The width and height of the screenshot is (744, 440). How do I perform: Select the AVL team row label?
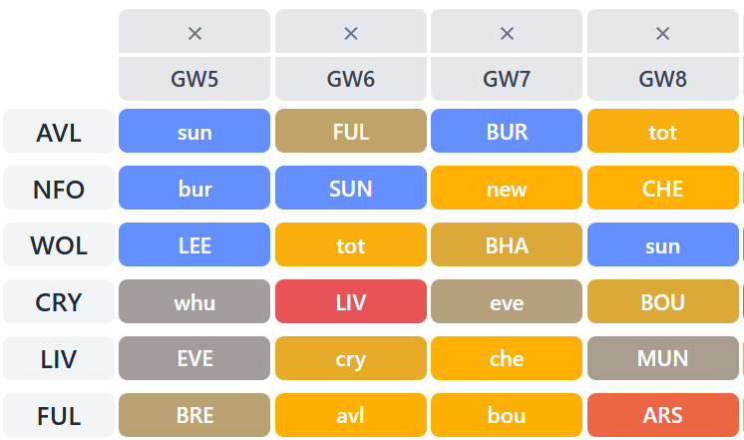click(x=59, y=132)
